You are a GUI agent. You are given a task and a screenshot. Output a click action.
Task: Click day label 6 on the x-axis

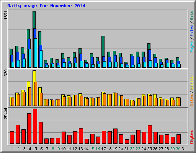(41, 149)
